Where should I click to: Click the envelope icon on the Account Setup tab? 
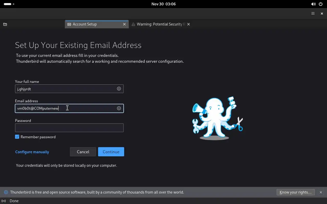(69, 24)
